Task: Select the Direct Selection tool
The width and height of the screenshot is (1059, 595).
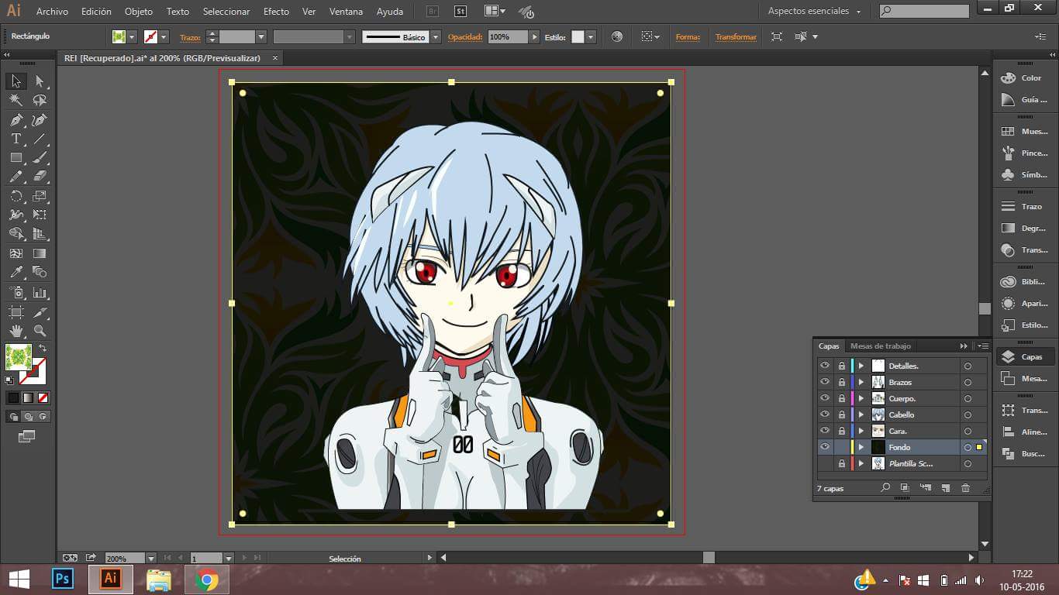Action: [40, 81]
